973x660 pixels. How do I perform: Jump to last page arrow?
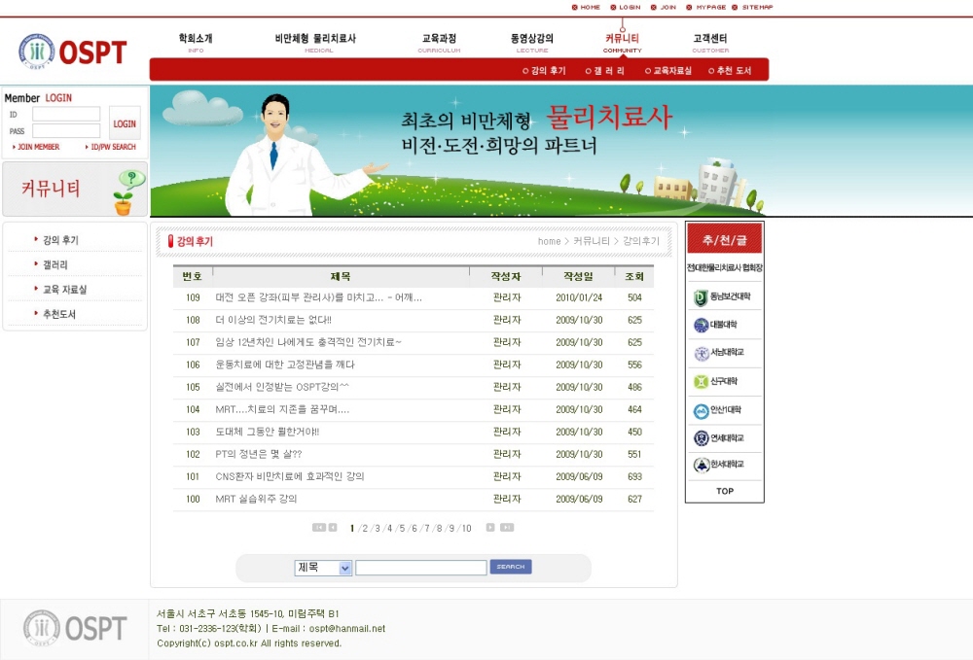pyautogui.click(x=507, y=528)
